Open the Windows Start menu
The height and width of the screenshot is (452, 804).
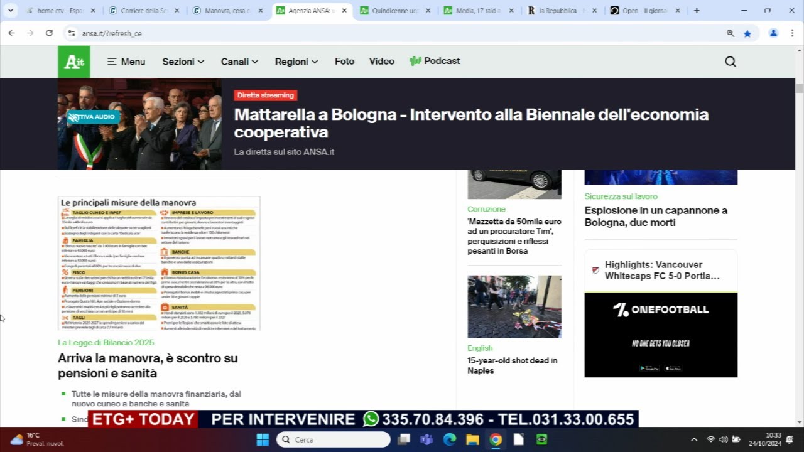tap(263, 439)
